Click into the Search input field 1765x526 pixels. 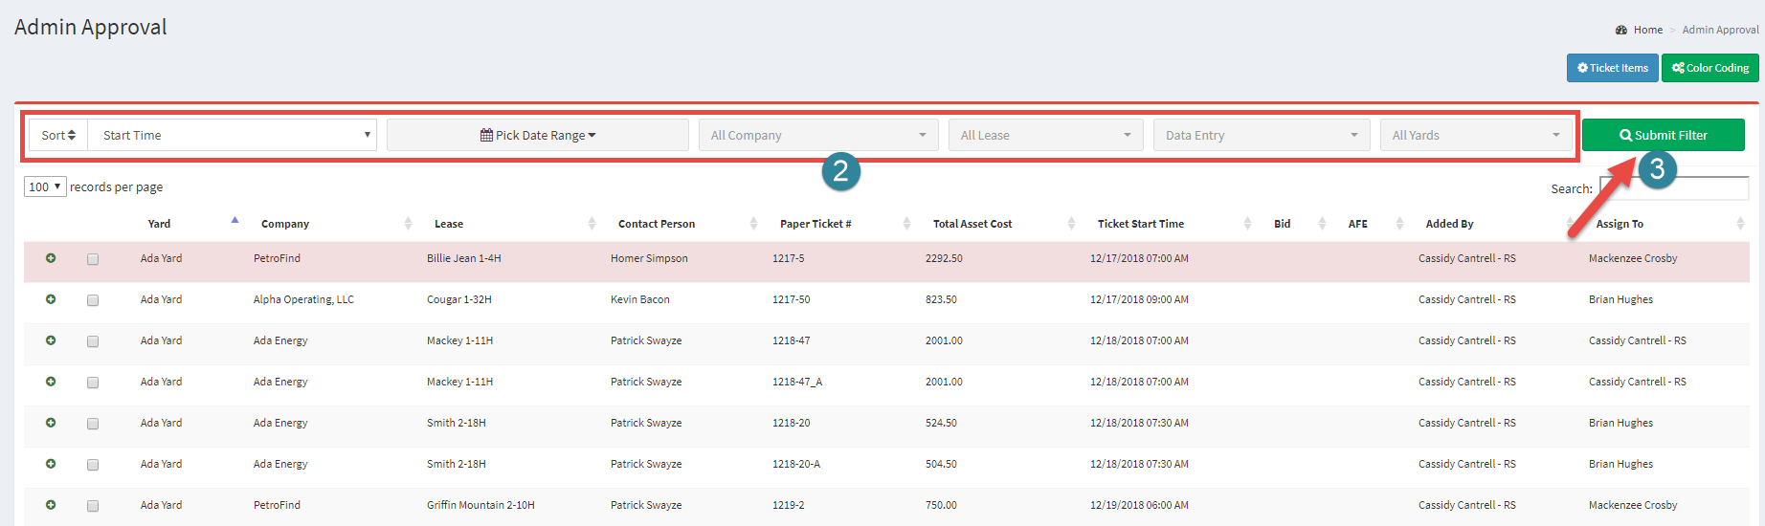click(x=1674, y=188)
